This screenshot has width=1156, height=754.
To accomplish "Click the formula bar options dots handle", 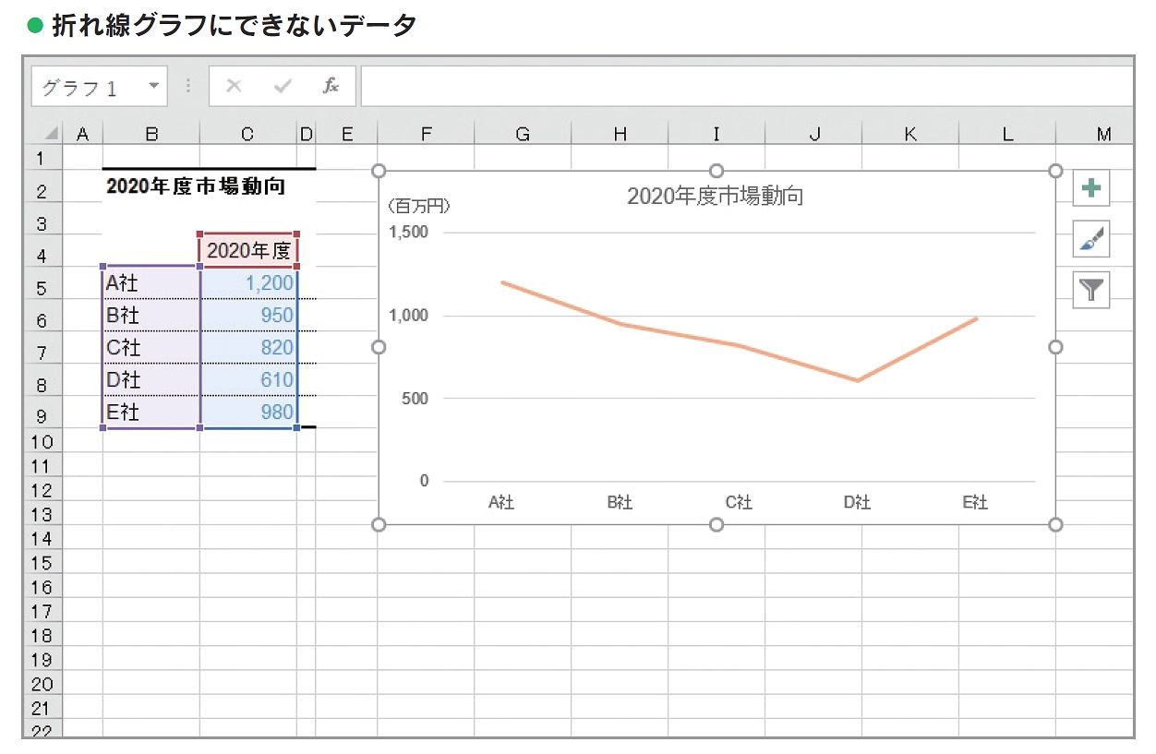I will [x=188, y=86].
